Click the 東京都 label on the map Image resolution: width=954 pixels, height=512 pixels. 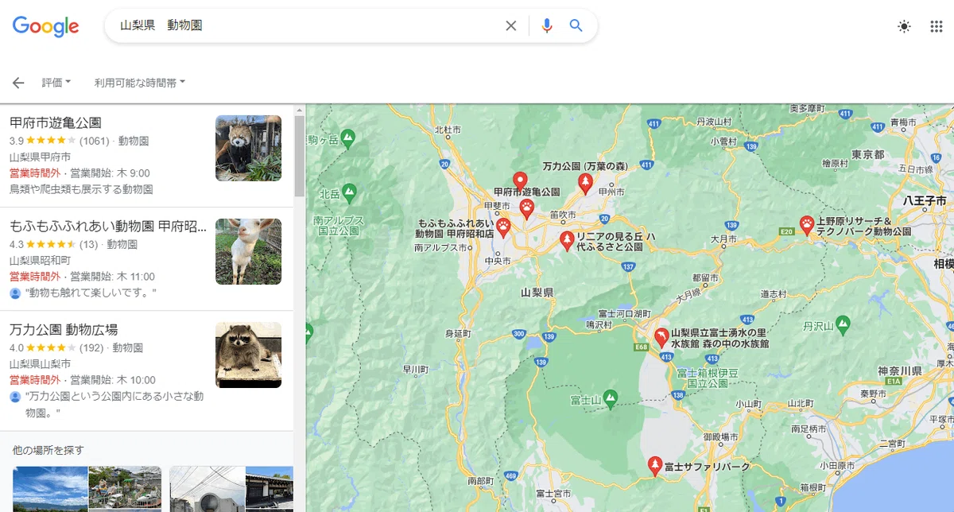point(867,154)
